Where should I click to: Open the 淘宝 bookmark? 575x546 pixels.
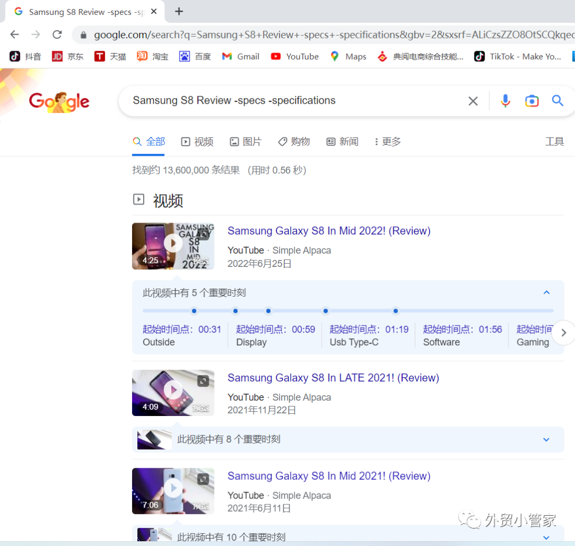point(153,56)
